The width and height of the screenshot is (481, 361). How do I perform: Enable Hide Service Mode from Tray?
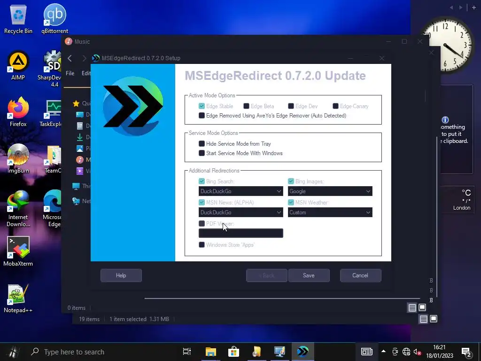202,144
